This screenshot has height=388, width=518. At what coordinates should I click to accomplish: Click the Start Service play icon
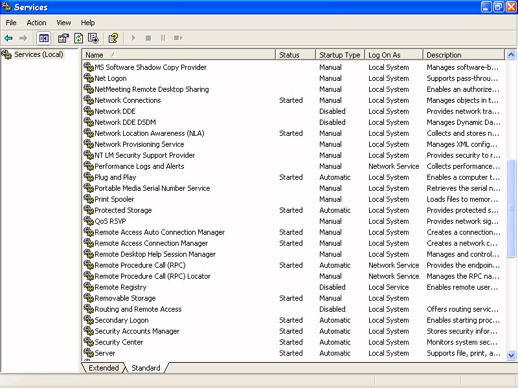click(133, 38)
